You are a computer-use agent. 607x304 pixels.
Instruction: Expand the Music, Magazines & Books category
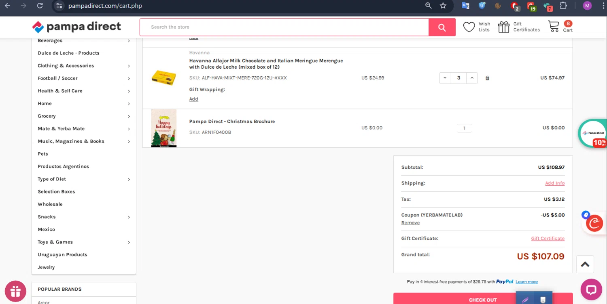pyautogui.click(x=129, y=141)
